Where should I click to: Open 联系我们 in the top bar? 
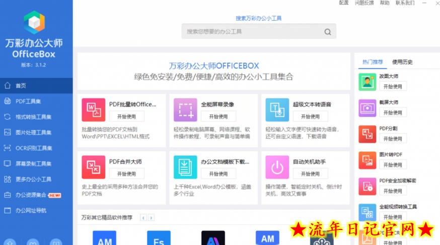pyautogui.click(x=405, y=3)
